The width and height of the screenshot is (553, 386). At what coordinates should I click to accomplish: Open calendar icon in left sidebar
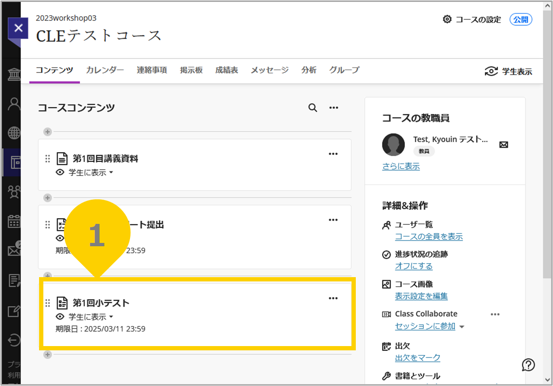pos(14,222)
